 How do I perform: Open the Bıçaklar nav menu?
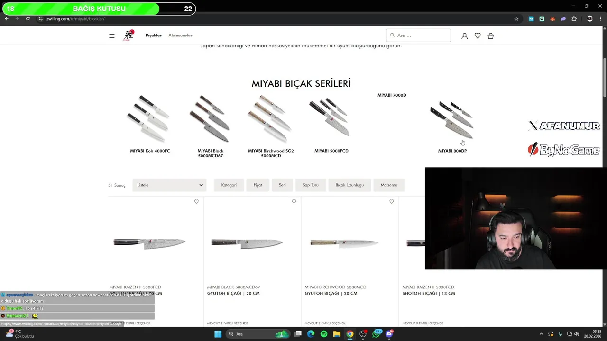[154, 36]
